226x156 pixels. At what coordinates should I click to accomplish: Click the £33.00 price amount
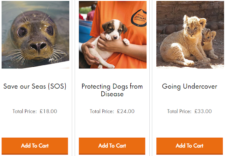[203, 111]
